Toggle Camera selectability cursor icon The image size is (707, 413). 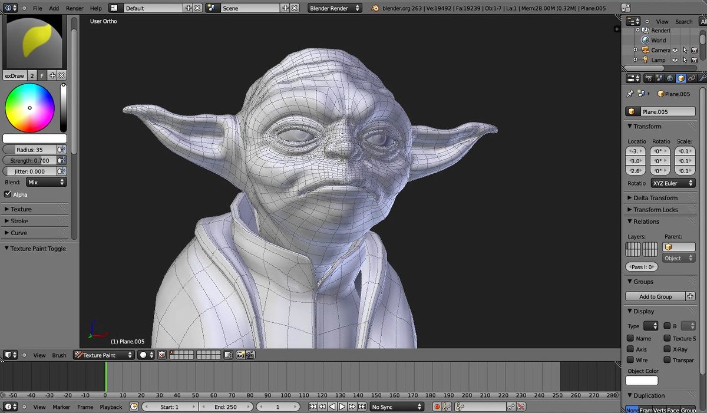point(685,50)
